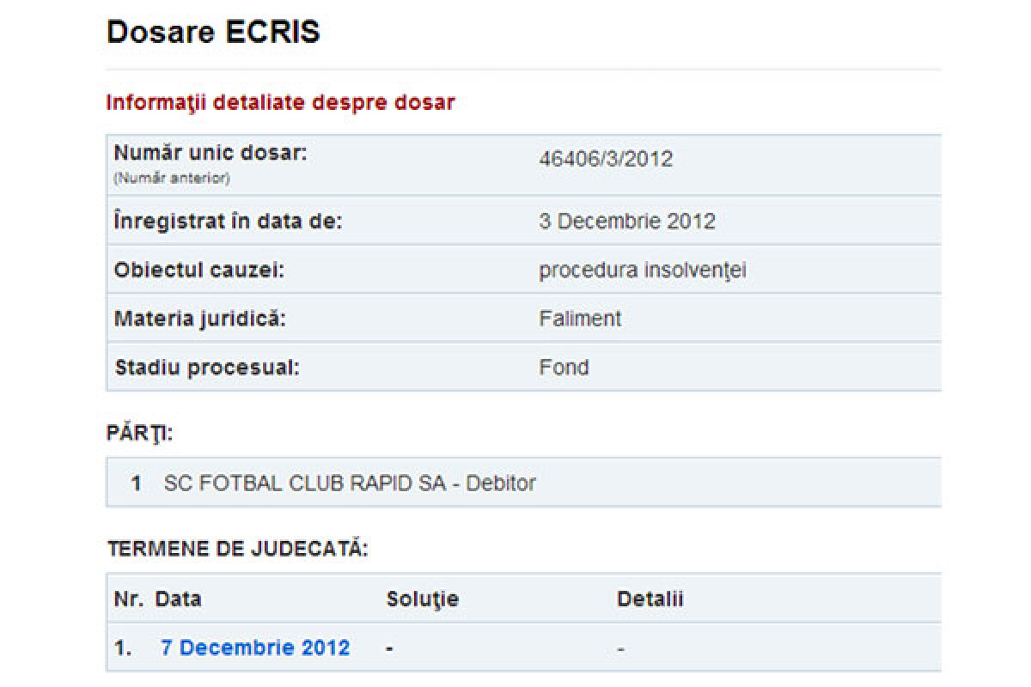Click the Dosare ECRIS page heading
This screenshot has width=1031, height=687.
[213, 33]
